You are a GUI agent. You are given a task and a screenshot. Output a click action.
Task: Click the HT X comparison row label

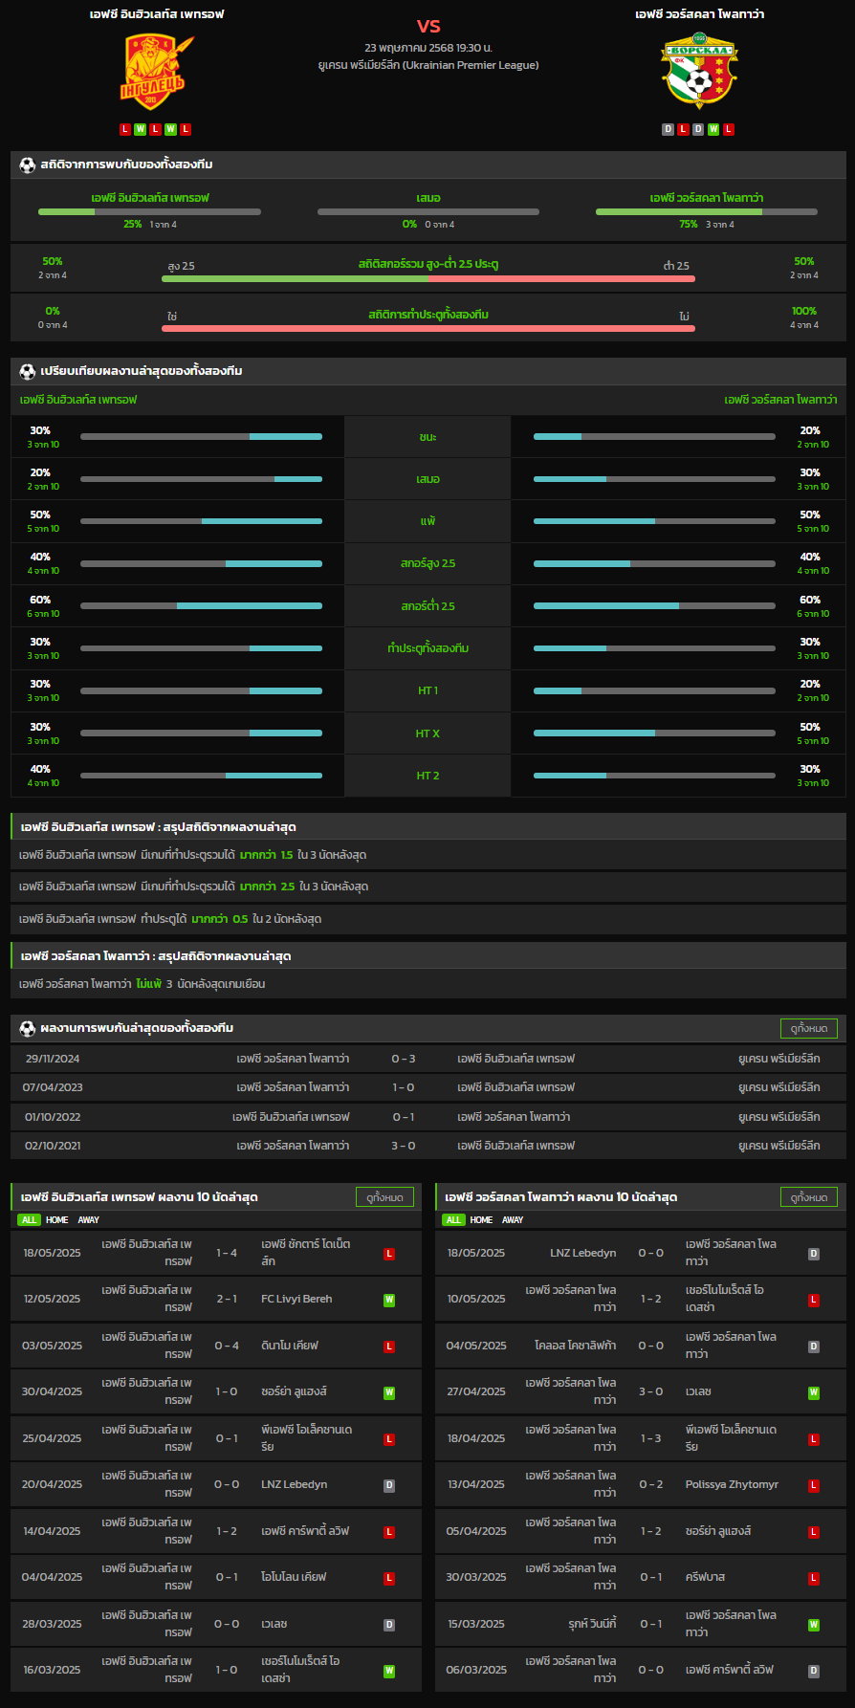(x=427, y=734)
